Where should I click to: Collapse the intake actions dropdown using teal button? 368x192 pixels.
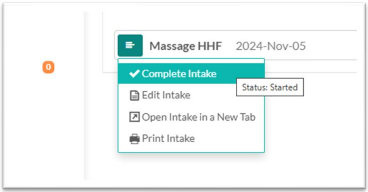(x=130, y=46)
